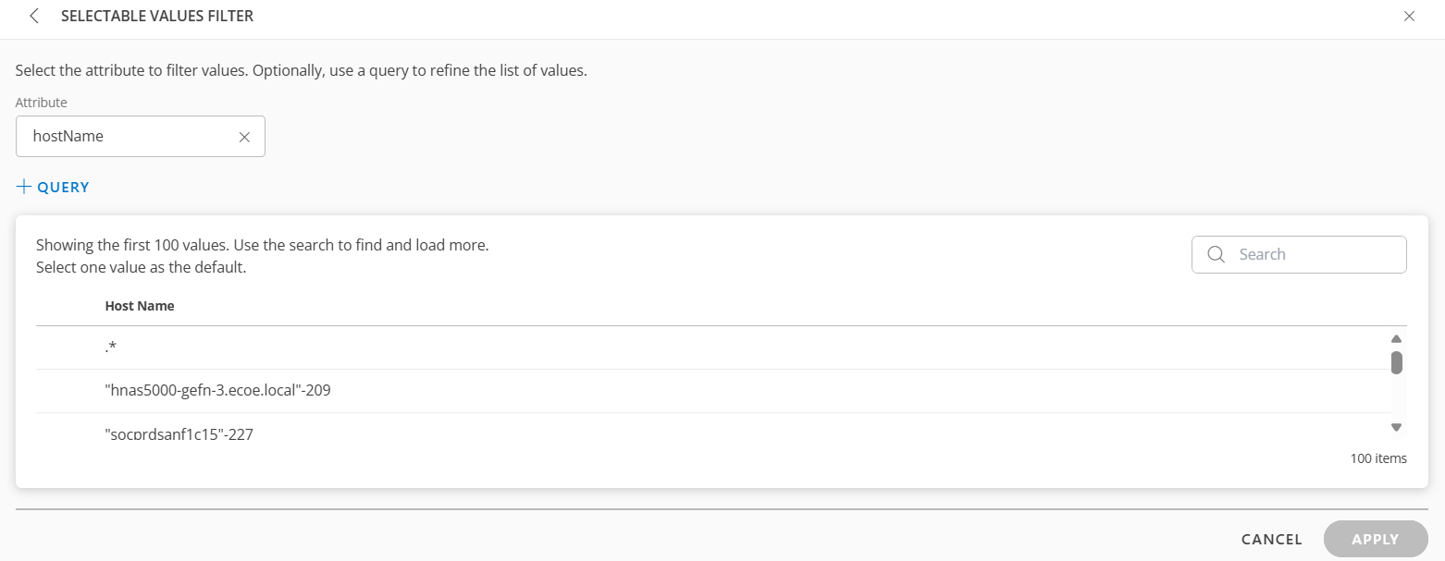Add a query using the QUERY link
1445x561 pixels.
point(63,186)
